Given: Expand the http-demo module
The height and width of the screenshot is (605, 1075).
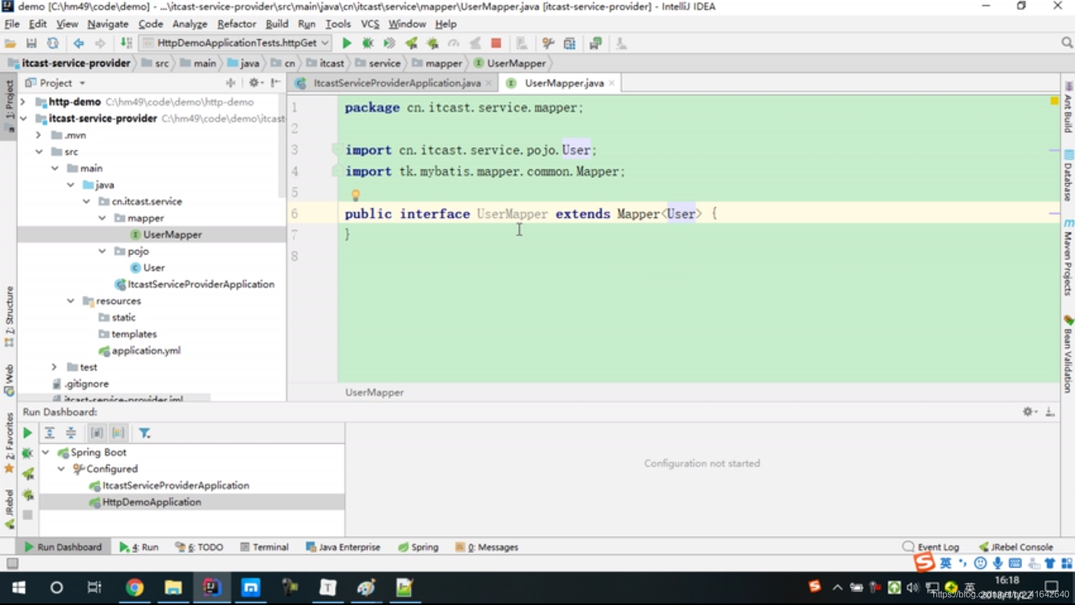Looking at the screenshot, I should pyautogui.click(x=23, y=102).
